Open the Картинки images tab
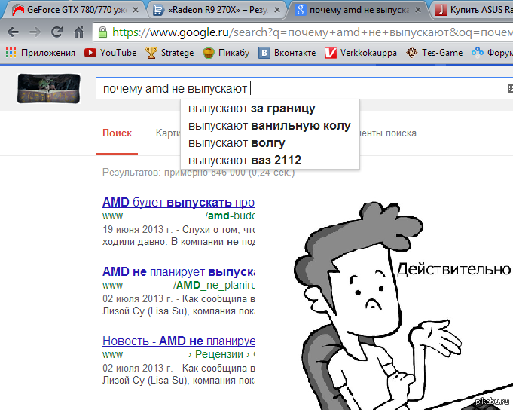 (x=168, y=133)
